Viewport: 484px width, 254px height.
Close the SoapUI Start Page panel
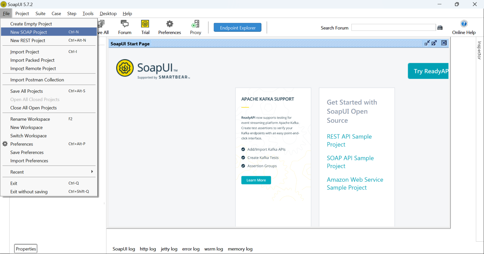click(444, 43)
